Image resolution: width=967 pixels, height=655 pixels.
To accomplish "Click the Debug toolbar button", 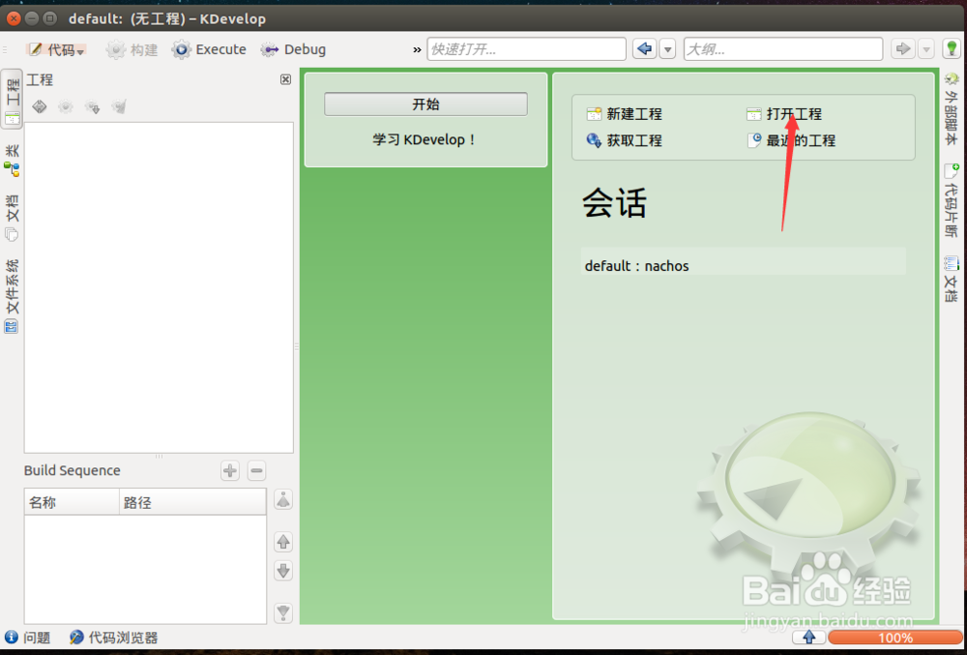I will point(293,49).
